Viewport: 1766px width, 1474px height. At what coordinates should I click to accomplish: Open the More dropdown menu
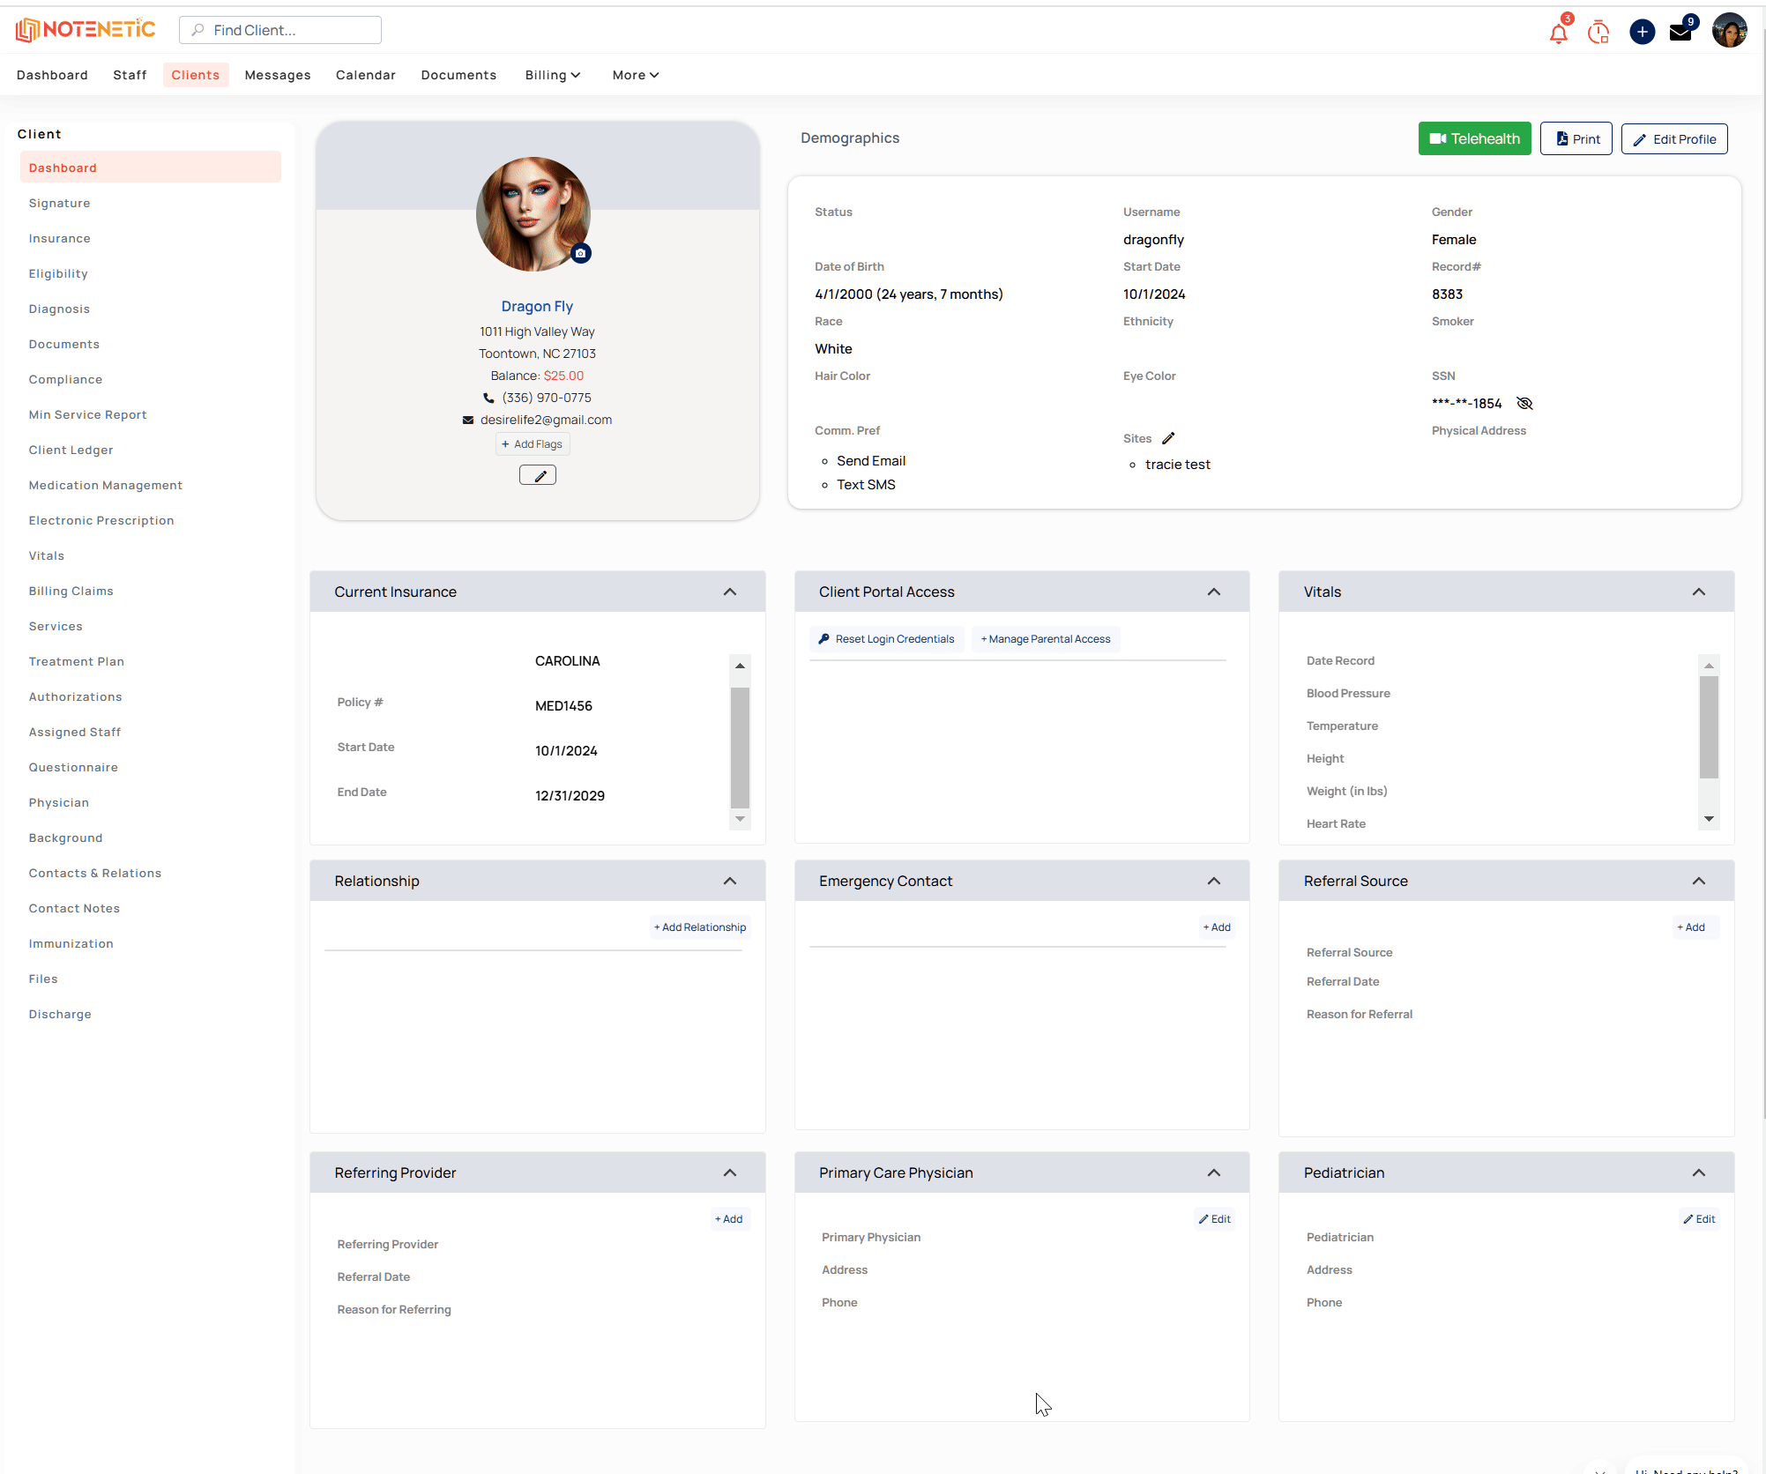pos(636,75)
